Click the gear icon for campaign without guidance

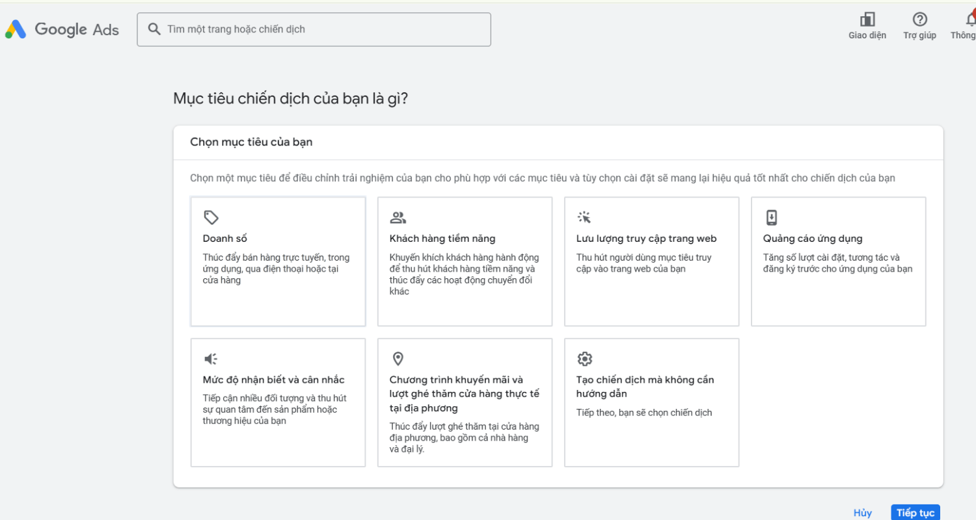click(584, 359)
